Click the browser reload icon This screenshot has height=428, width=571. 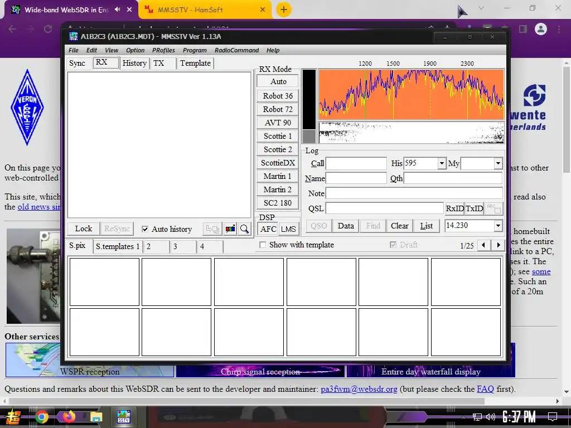coord(48,29)
